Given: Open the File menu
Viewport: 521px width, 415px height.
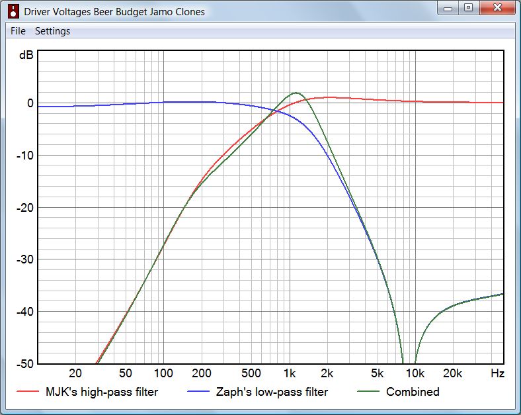Looking at the screenshot, I should pyautogui.click(x=18, y=31).
